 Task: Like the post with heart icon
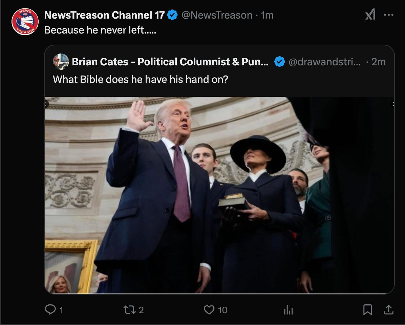pos(210,309)
